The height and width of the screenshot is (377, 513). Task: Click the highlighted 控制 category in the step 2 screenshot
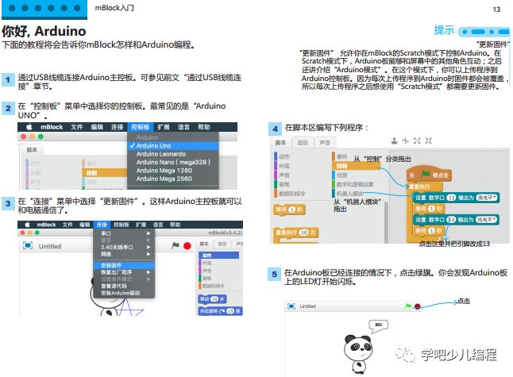coord(105,173)
